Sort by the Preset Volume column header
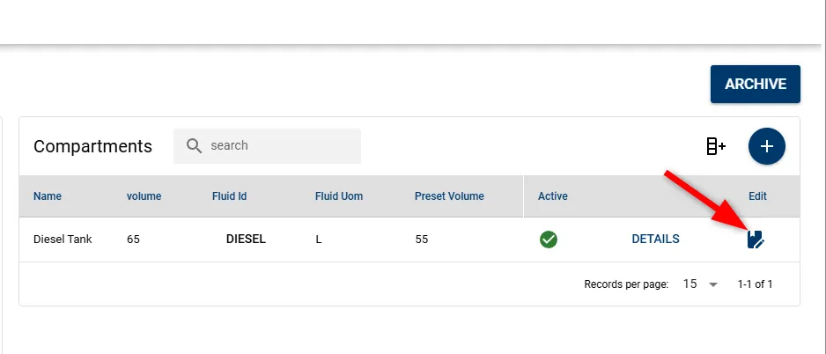The image size is (826, 354). pos(449,196)
